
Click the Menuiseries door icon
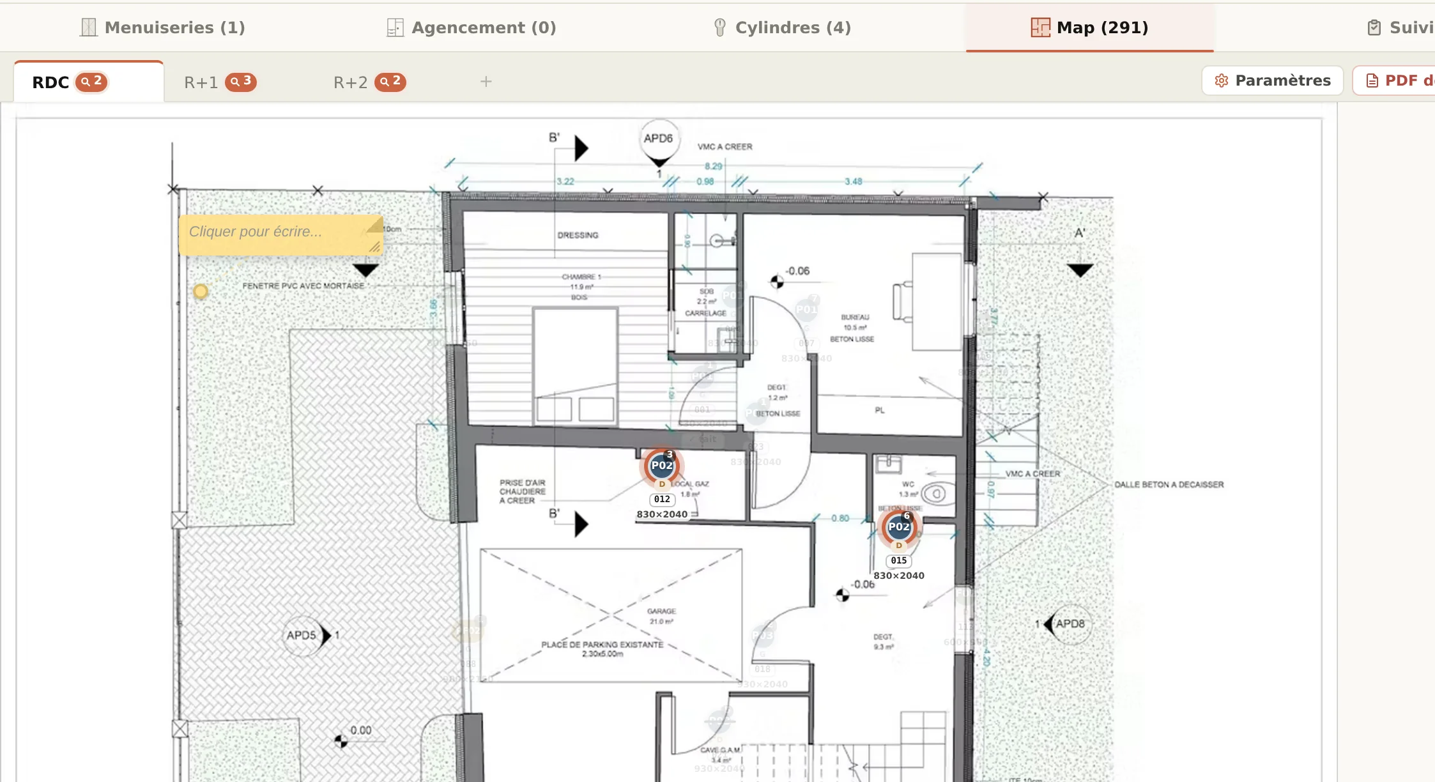coord(89,27)
